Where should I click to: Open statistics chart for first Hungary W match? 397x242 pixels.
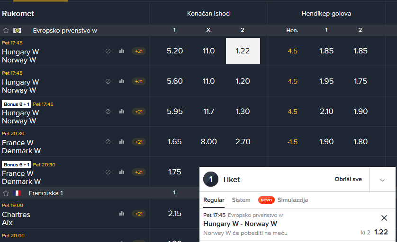coord(122,51)
